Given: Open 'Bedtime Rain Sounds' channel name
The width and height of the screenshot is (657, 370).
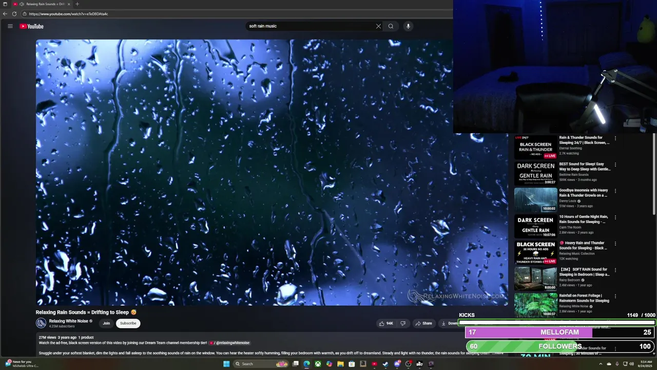Looking at the screenshot, I should click(574, 175).
